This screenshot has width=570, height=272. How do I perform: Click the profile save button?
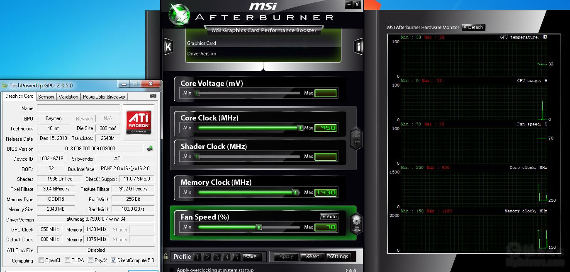point(252,257)
